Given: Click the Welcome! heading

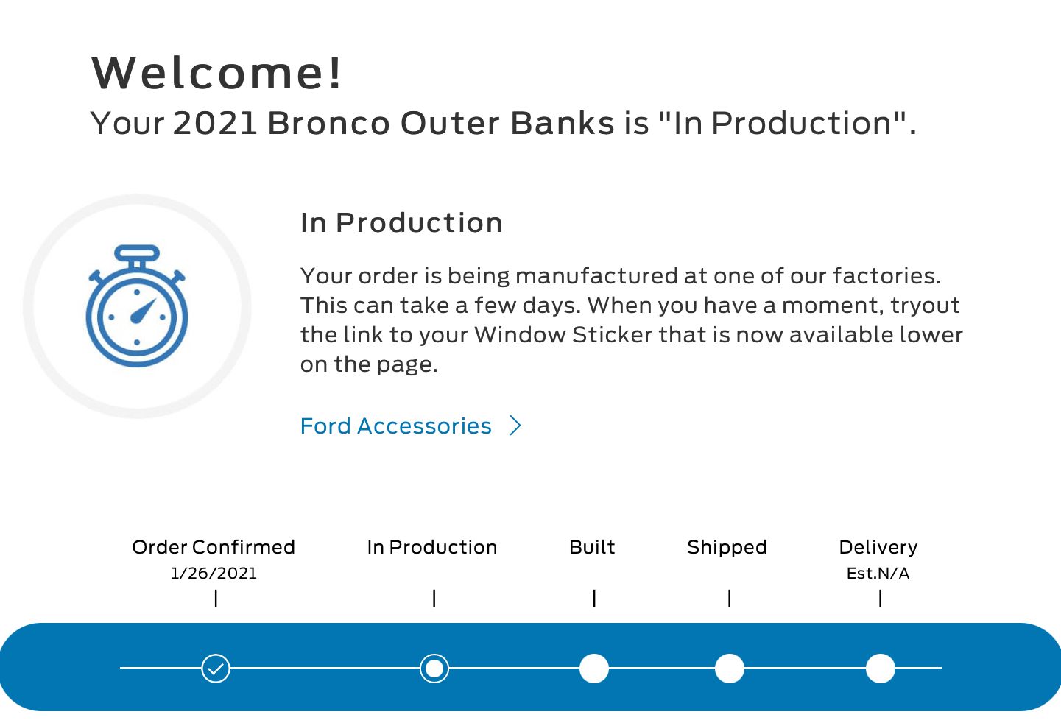Looking at the screenshot, I should (x=216, y=72).
